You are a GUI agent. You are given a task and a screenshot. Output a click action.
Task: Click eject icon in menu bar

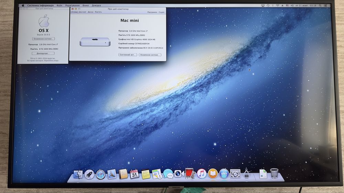(282, 5)
